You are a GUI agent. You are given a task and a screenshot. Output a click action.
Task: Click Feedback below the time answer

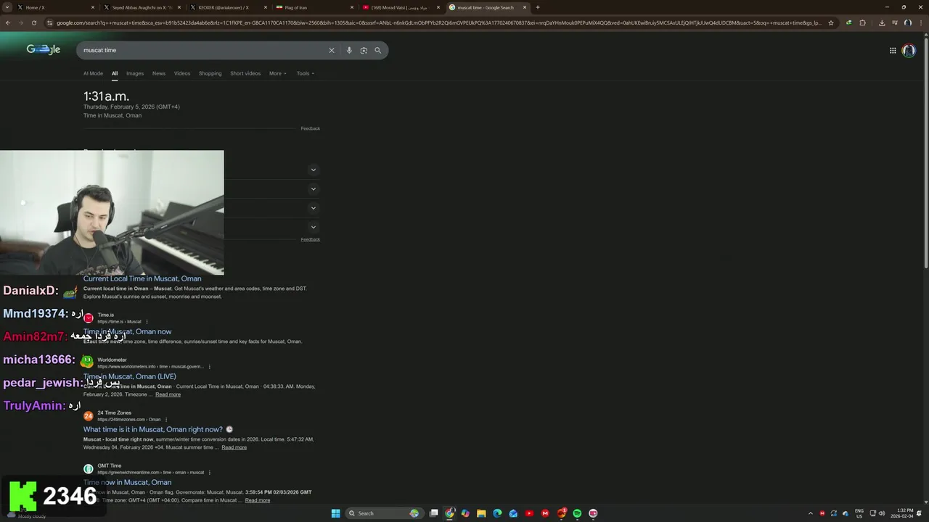pos(310,128)
